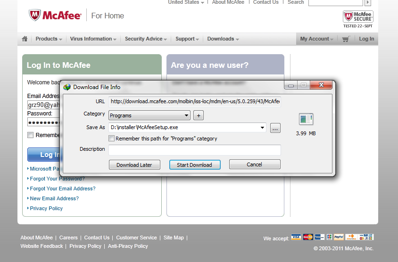Open the Support menu
This screenshot has height=262, width=398.
(187, 39)
